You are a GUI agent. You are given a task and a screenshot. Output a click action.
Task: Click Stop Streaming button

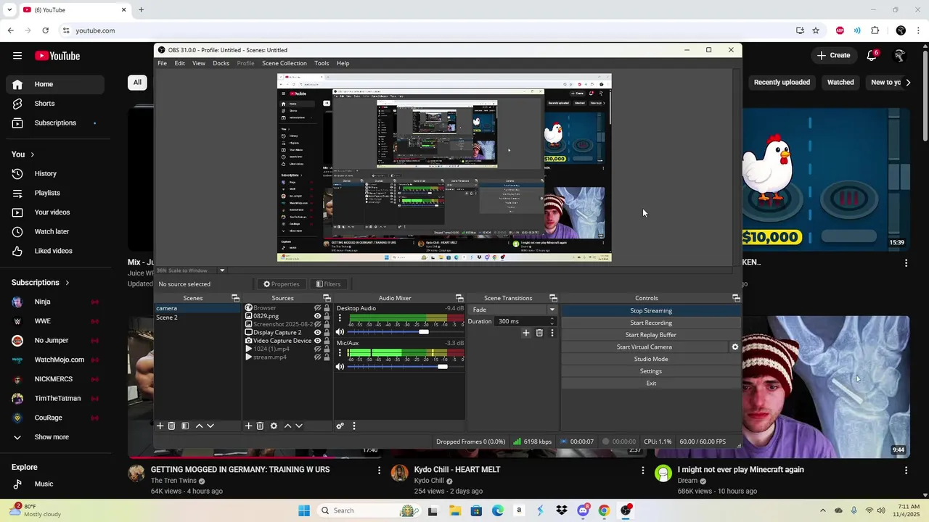click(x=651, y=310)
